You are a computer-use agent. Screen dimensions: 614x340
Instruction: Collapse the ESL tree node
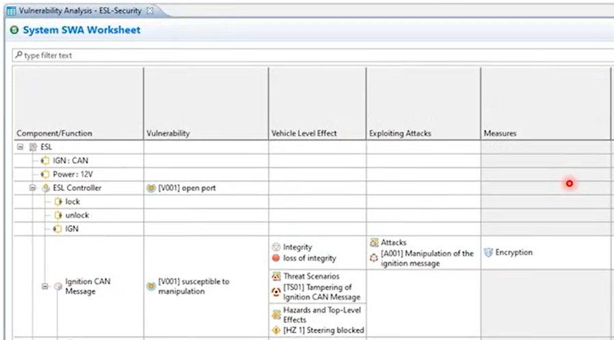click(20, 147)
